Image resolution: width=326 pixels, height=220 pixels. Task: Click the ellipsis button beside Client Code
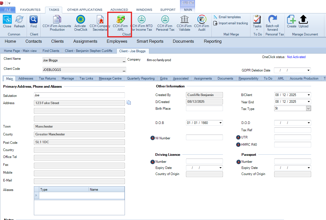(124, 70)
